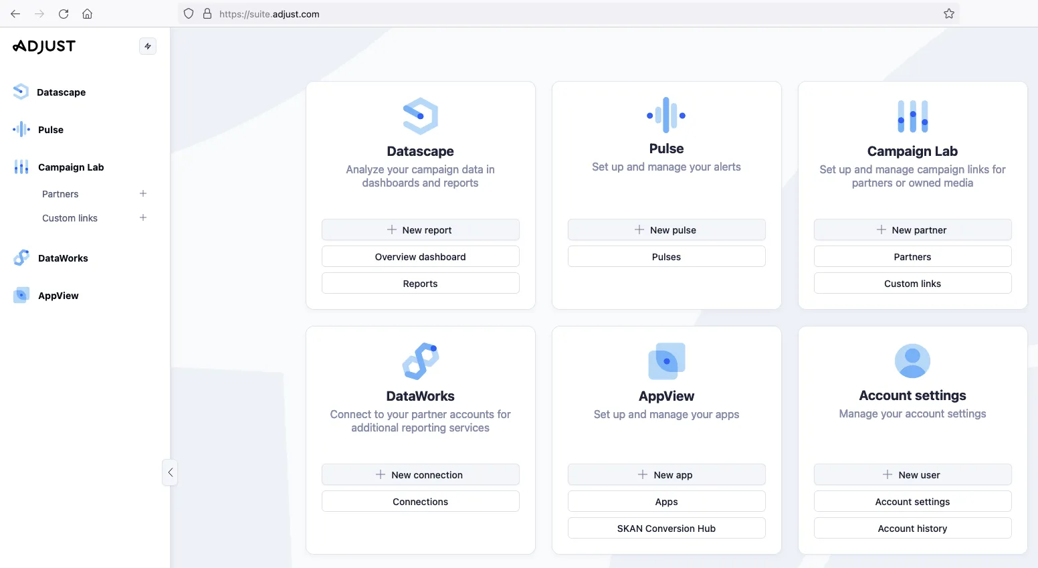Click the browser address bar URL field
Image resolution: width=1038 pixels, height=568 pixels.
(568, 14)
